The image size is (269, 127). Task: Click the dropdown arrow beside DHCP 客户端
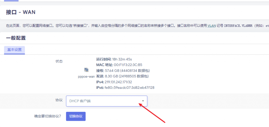coord(143,101)
